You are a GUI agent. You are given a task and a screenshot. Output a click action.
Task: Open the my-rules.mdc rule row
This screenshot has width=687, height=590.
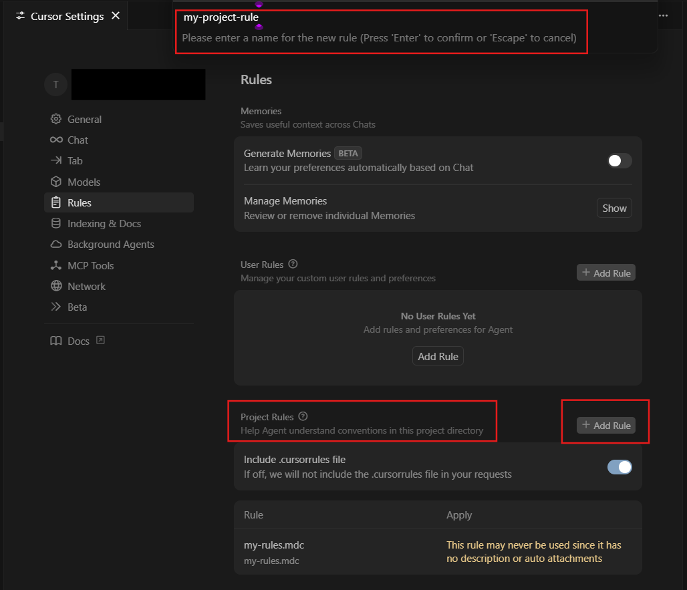(438, 552)
